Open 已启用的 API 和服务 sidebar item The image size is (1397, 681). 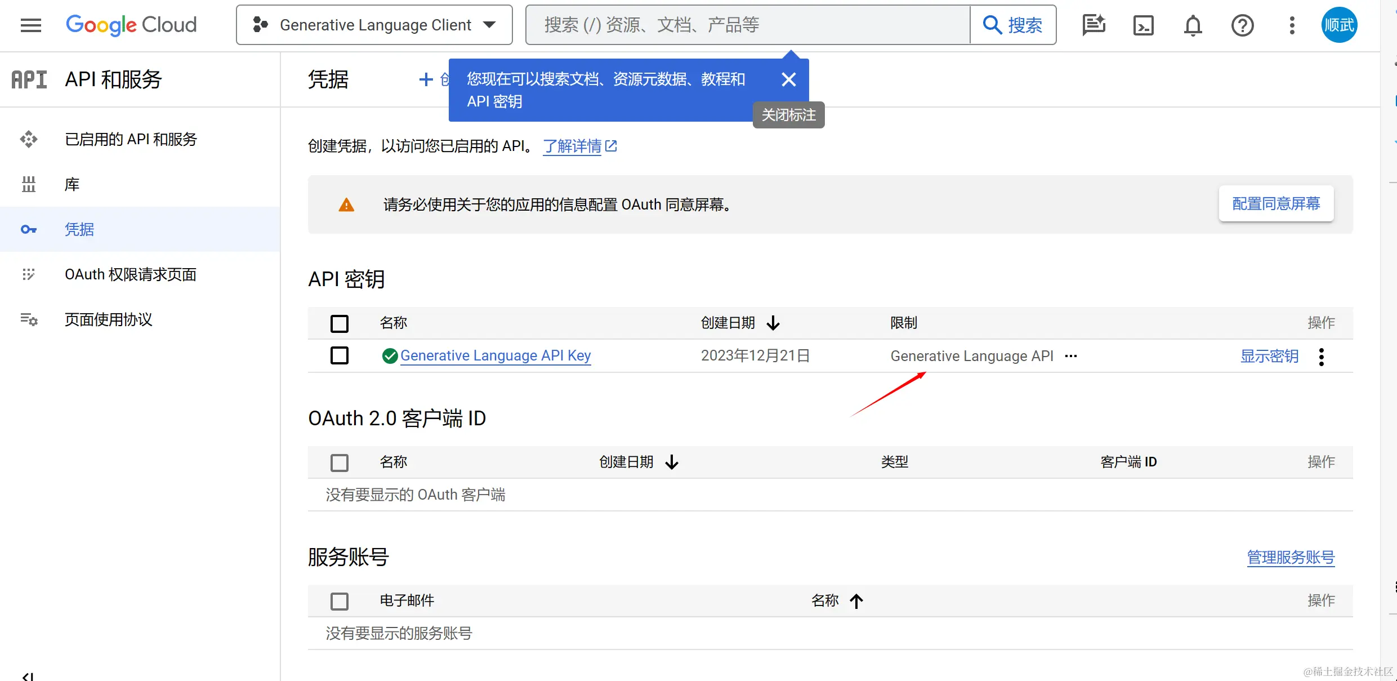pos(131,139)
